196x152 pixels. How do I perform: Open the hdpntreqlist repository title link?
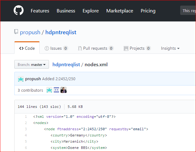61,32
